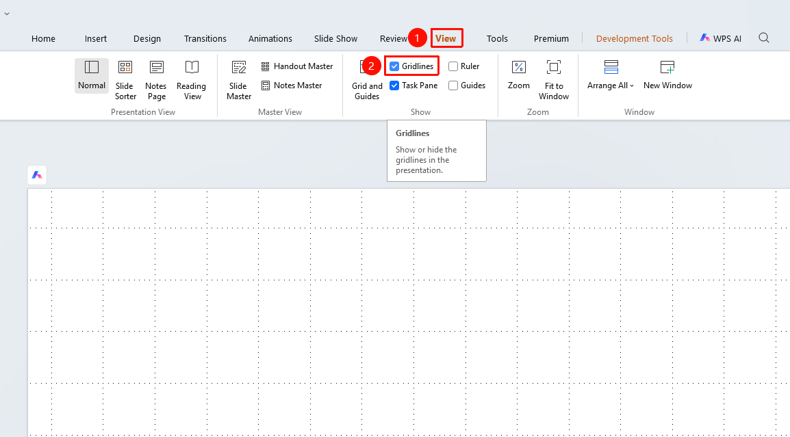Open the Tools tab
Viewport: 790px width, 437px height.
497,39
